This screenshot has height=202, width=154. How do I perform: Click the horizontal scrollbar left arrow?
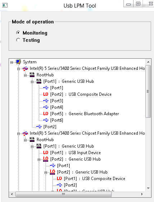(x=12, y=194)
